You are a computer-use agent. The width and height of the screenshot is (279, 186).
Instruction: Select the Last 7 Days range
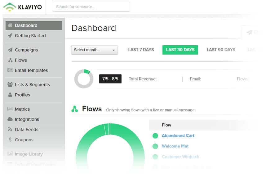pyautogui.click(x=141, y=50)
